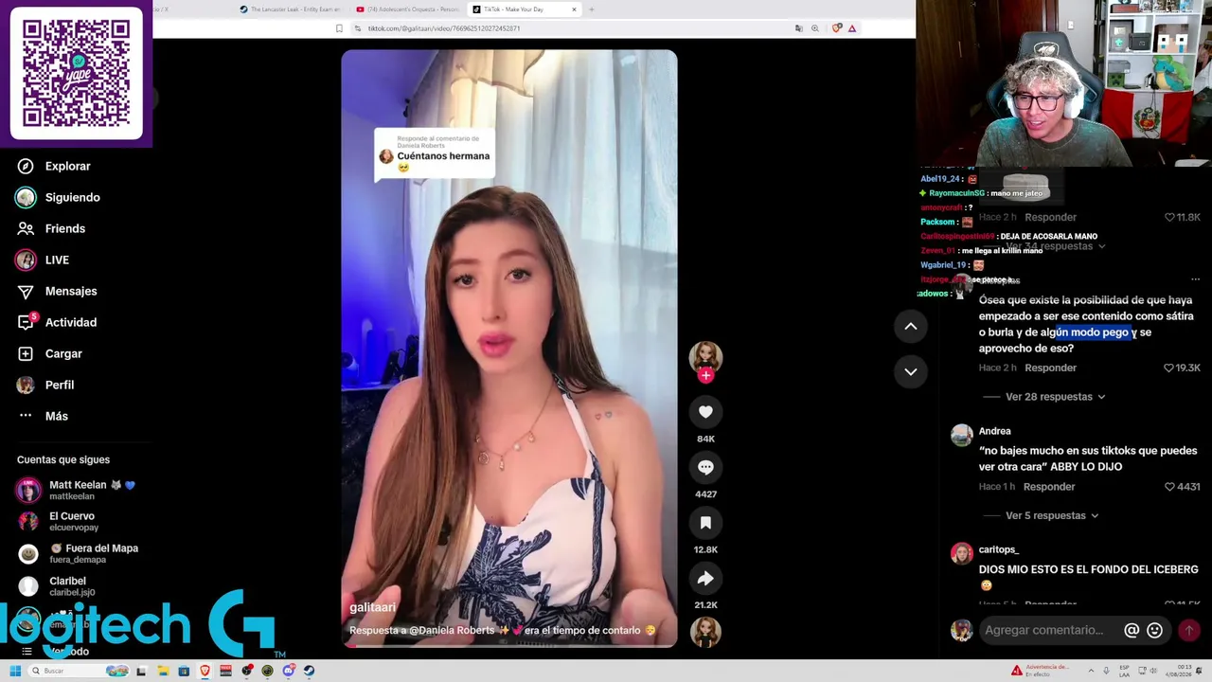This screenshot has height=682, width=1212.
Task: Share the video with arrow icon
Action: [705, 579]
